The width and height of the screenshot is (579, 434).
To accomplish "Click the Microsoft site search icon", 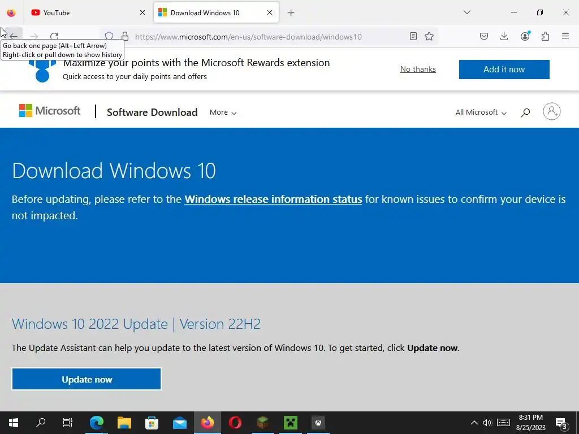I will pos(525,112).
